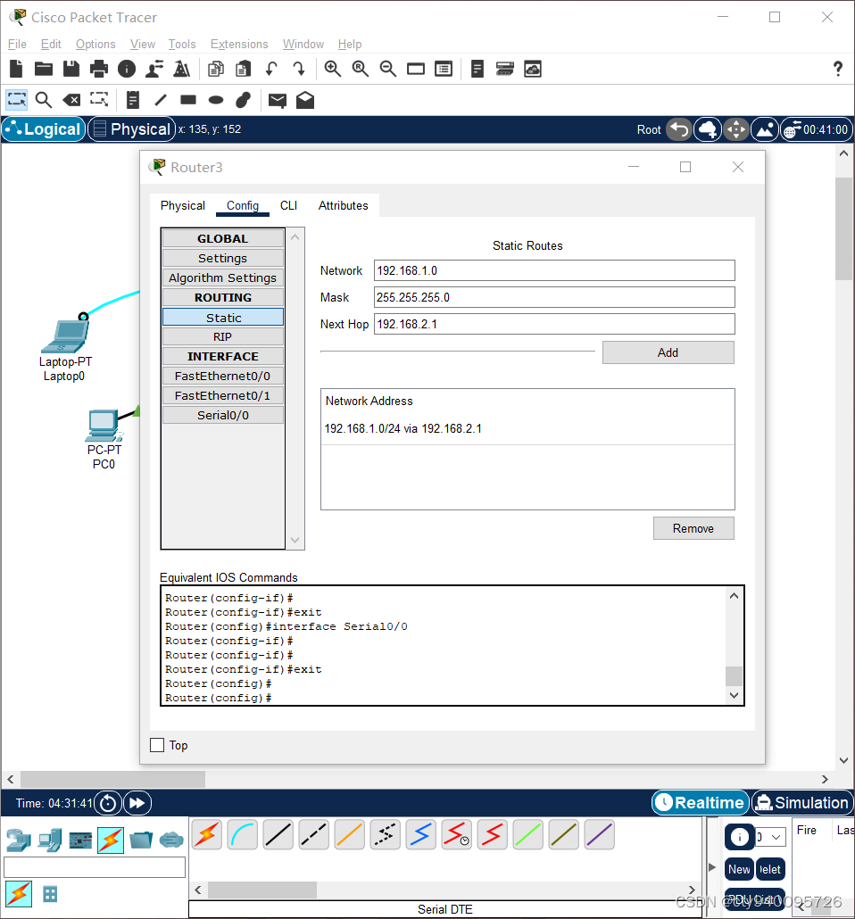Screen dimensions: 855x919
Task: Click Fast Forward Time button
Action: click(x=137, y=803)
